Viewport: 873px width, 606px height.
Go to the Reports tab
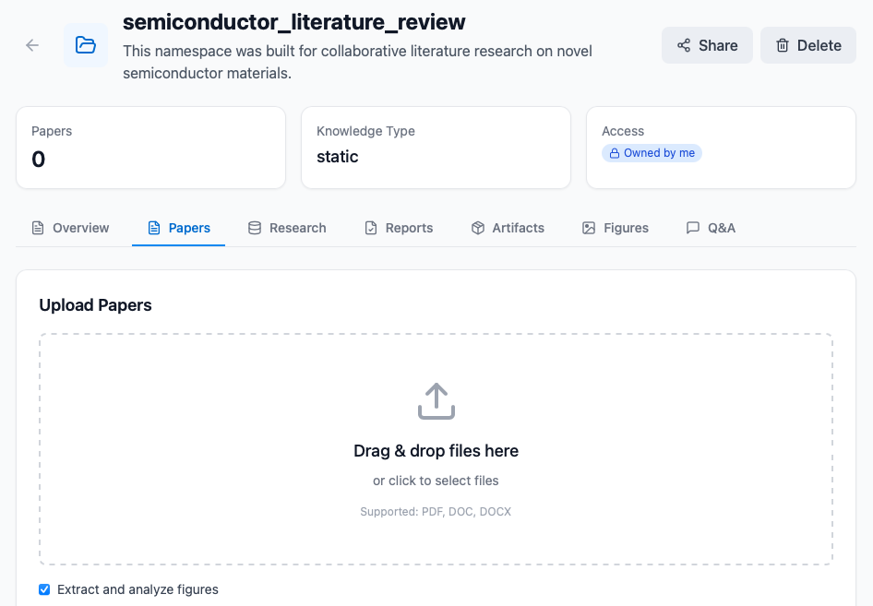pyautogui.click(x=399, y=228)
